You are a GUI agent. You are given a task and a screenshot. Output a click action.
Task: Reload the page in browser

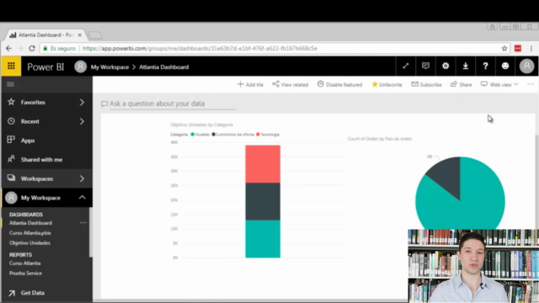click(32, 49)
